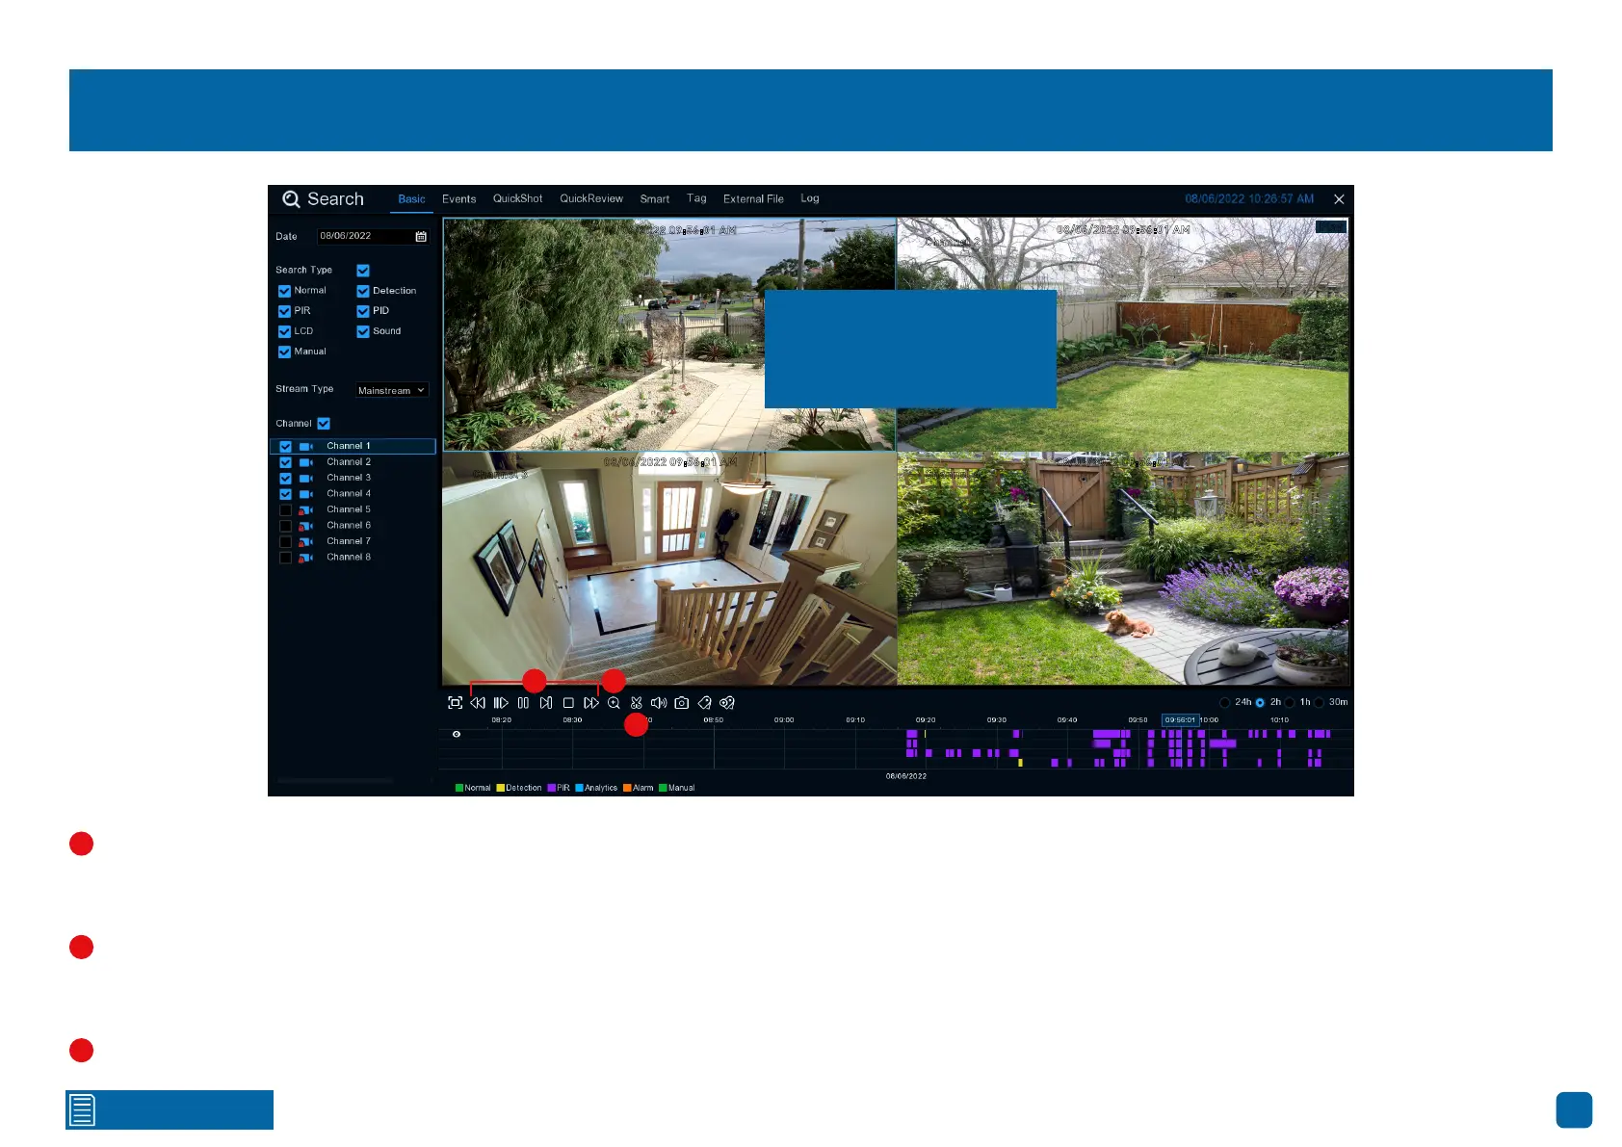Toggle the PIR search type checkbox
The width and height of the screenshot is (1622, 1147).
pos(284,311)
